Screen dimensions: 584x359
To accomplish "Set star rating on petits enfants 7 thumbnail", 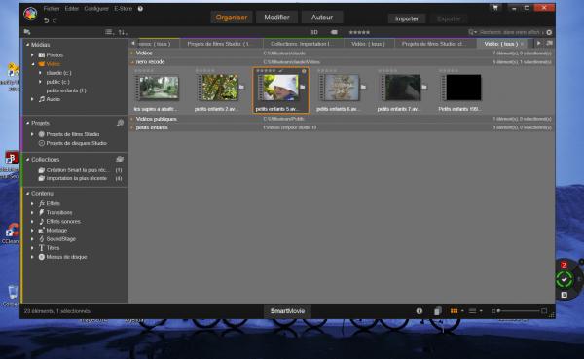I will click(387, 70).
